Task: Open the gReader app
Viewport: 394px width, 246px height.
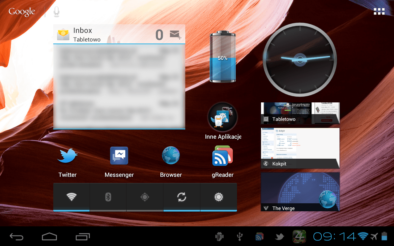Action: coord(223,156)
